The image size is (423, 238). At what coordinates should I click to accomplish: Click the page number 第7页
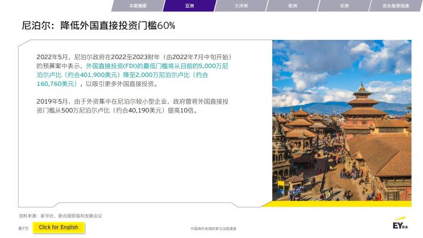[x=23, y=228]
